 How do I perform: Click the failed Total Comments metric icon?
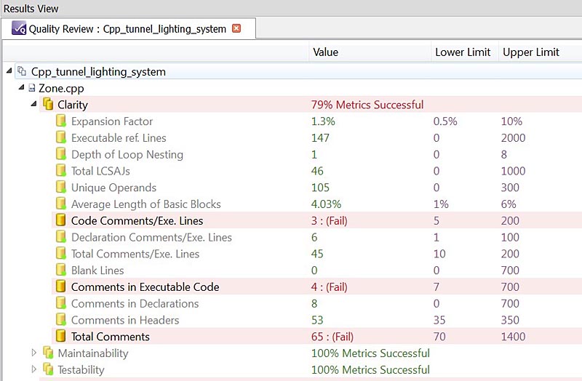click(x=60, y=336)
